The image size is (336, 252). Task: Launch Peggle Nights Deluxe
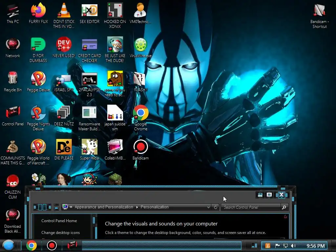pyautogui.click(x=38, y=118)
